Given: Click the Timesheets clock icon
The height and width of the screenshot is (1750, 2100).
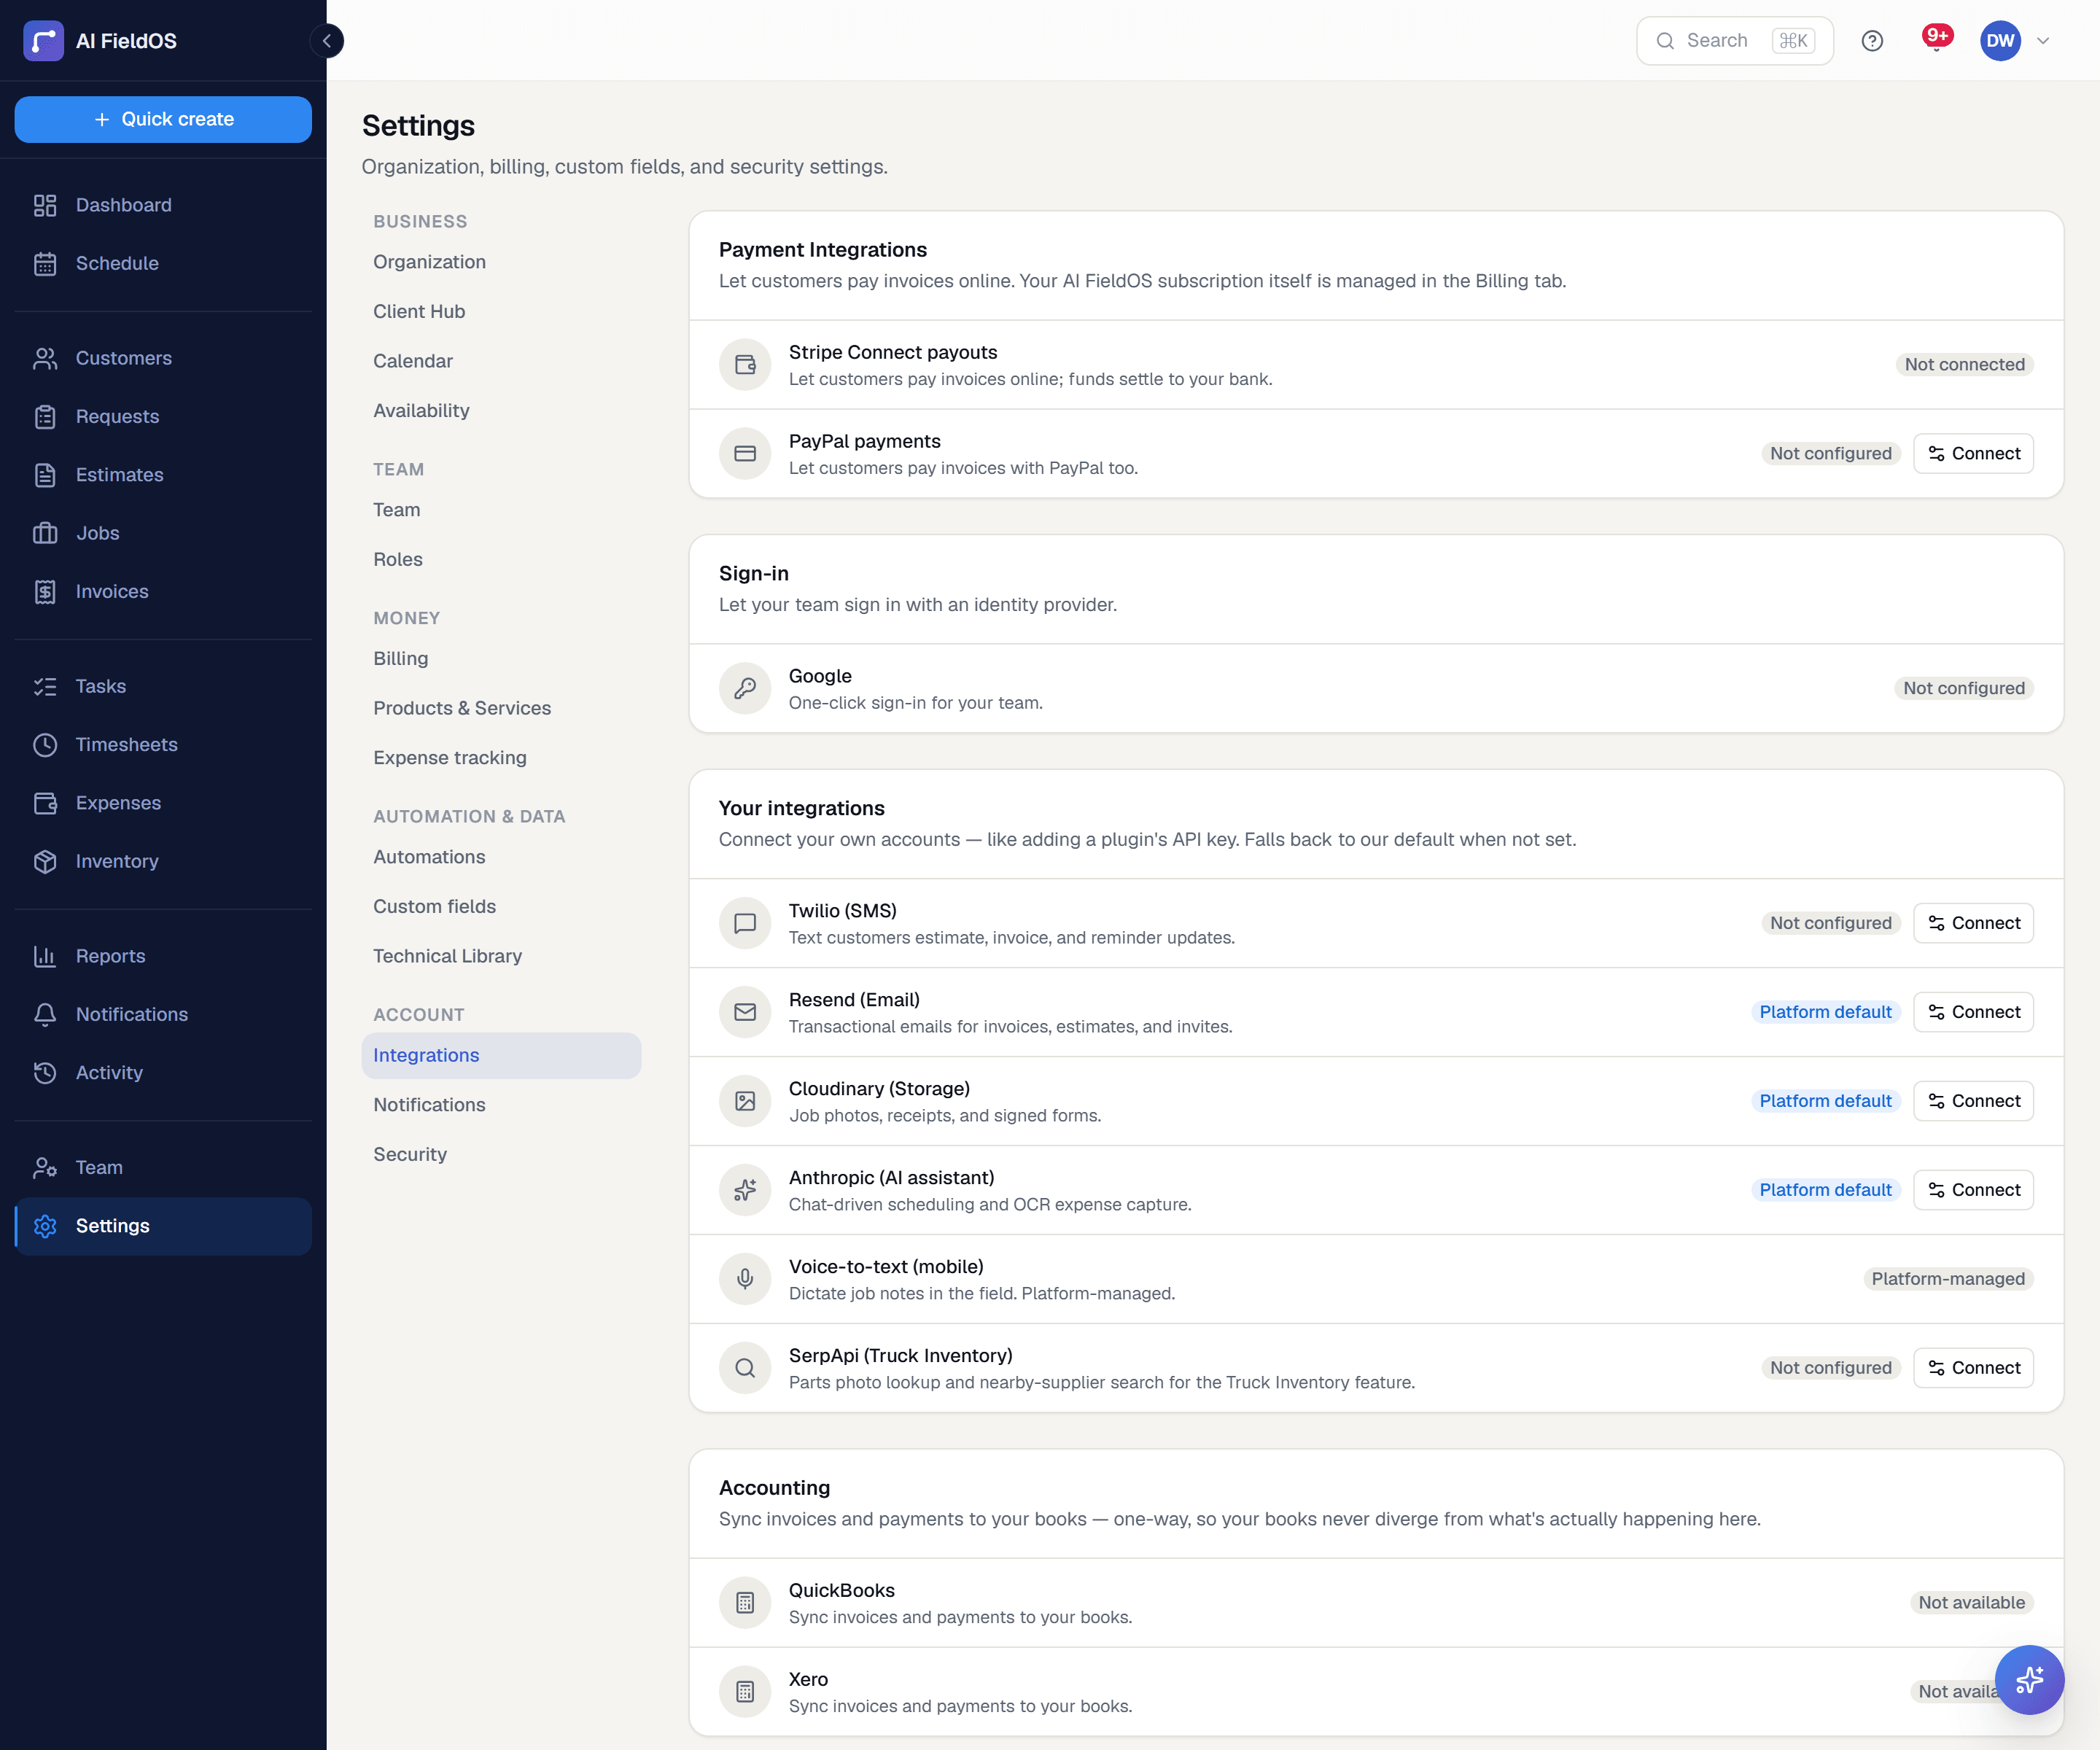Looking at the screenshot, I should click(x=45, y=745).
